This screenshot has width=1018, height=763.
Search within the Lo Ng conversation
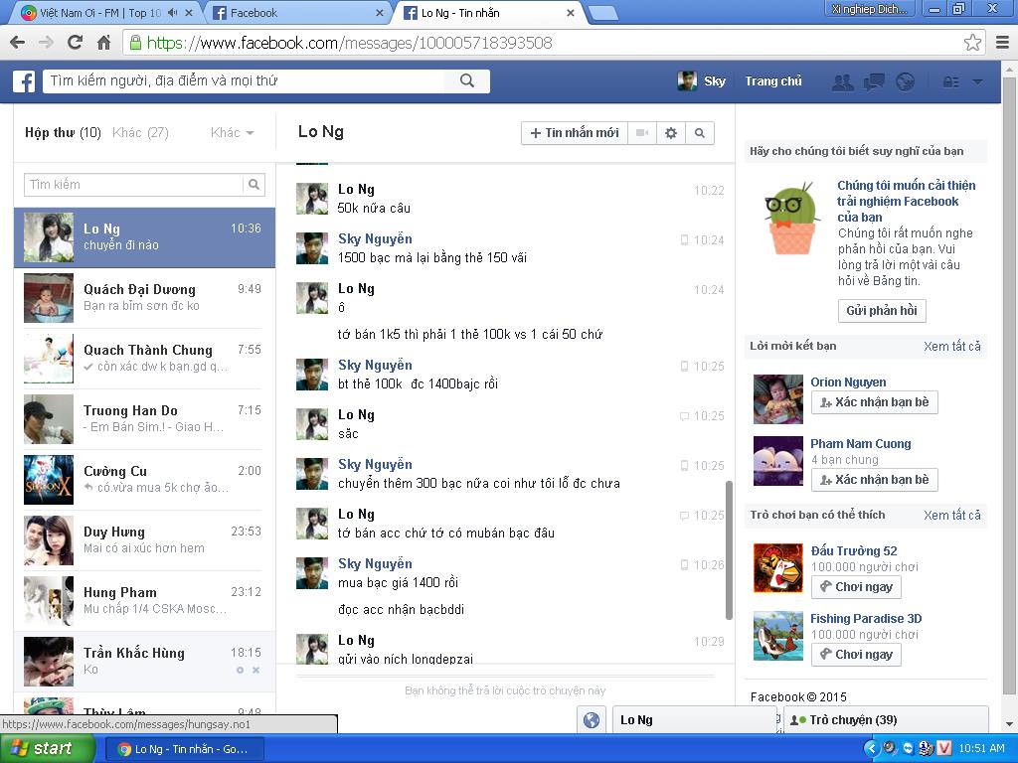tap(700, 133)
